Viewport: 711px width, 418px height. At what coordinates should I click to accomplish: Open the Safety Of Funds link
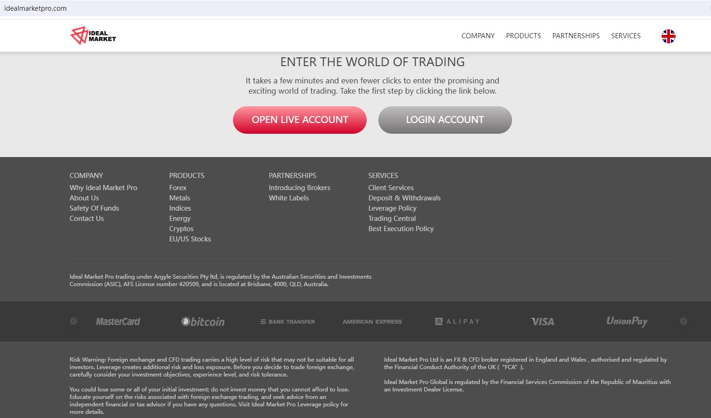pyautogui.click(x=94, y=208)
